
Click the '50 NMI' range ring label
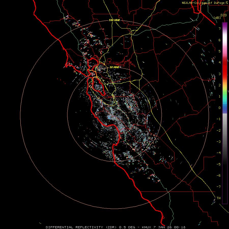pos(114,67)
